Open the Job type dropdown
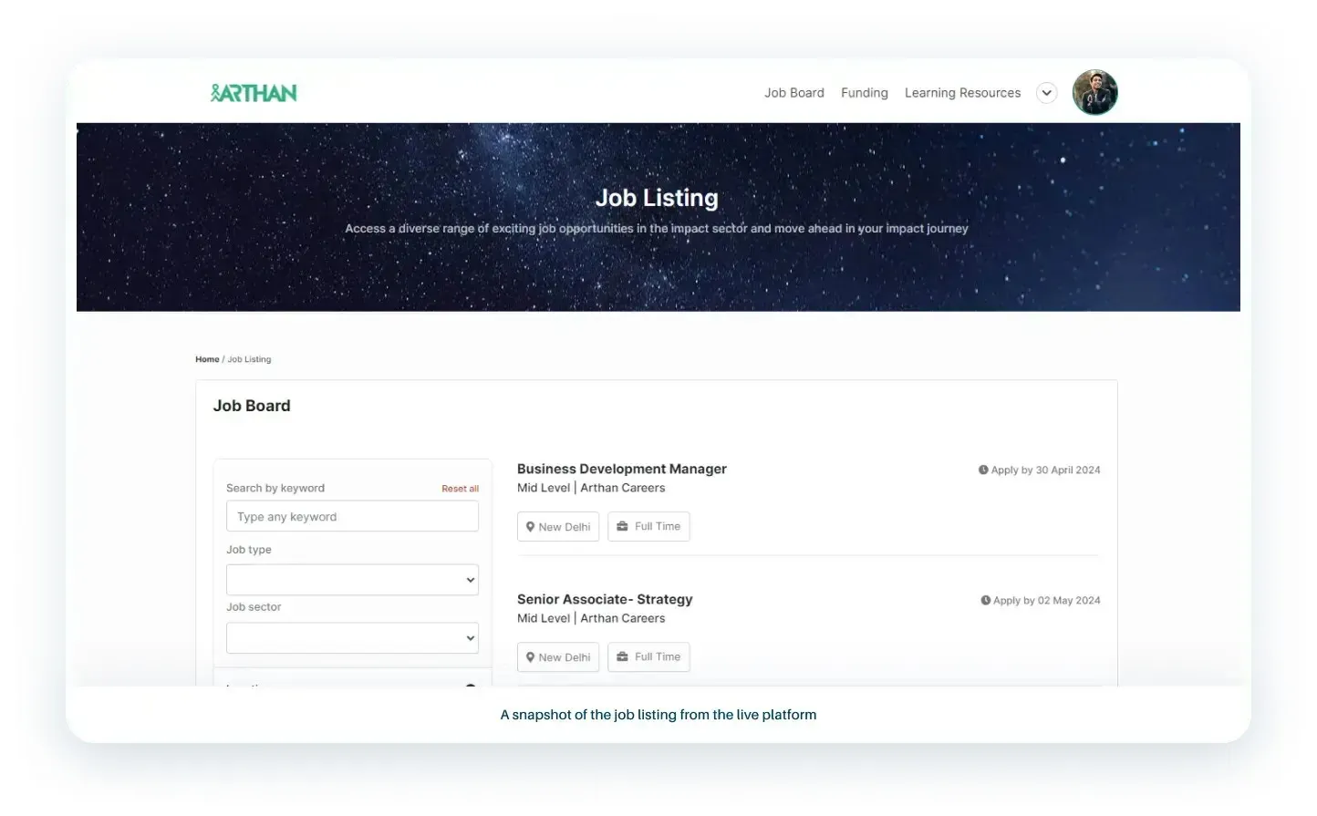This screenshot has width=1317, height=816. (x=352, y=580)
